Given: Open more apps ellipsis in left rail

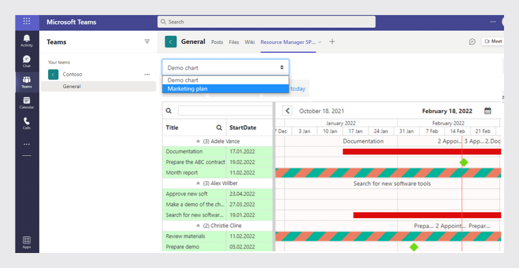Looking at the screenshot, I should pyautogui.click(x=27, y=144).
